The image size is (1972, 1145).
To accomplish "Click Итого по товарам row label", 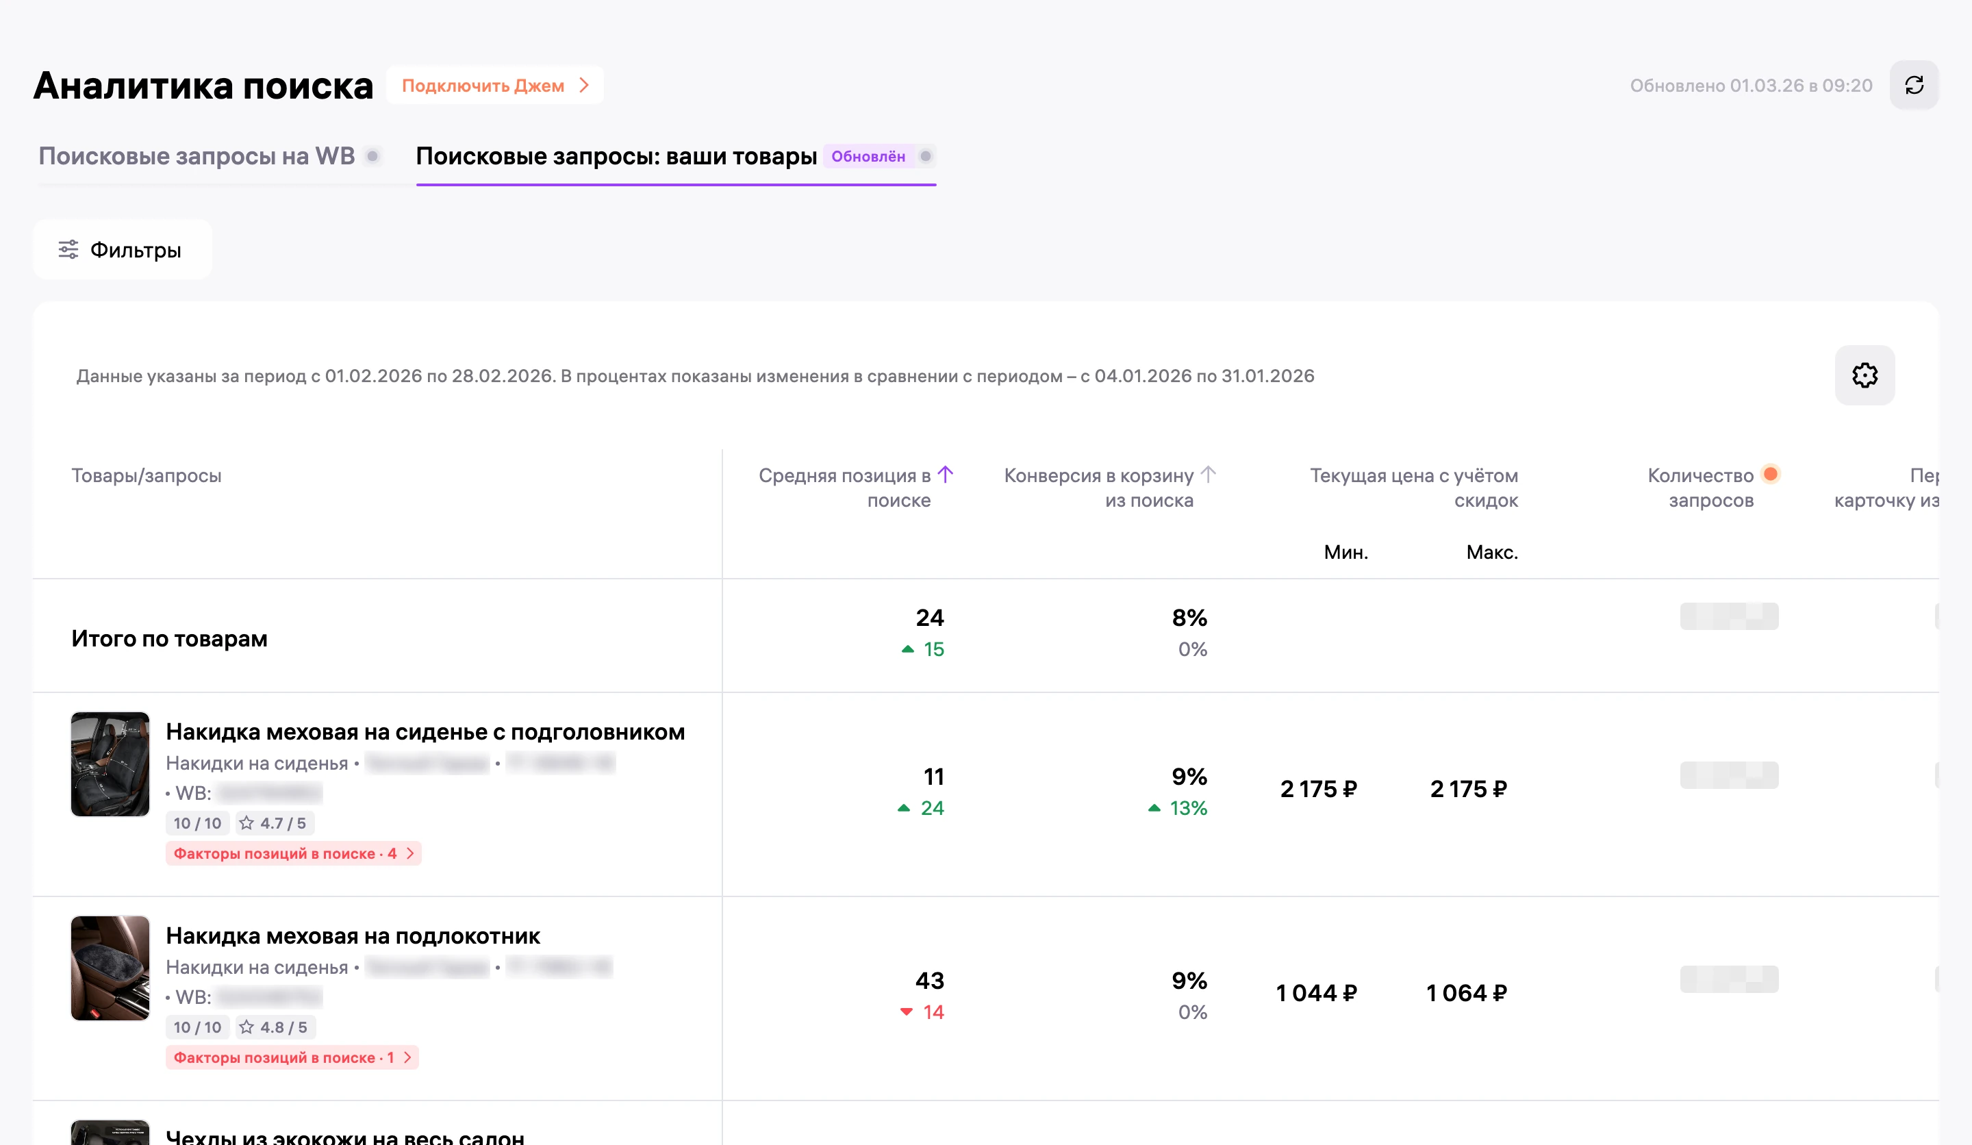I will pyautogui.click(x=169, y=640).
